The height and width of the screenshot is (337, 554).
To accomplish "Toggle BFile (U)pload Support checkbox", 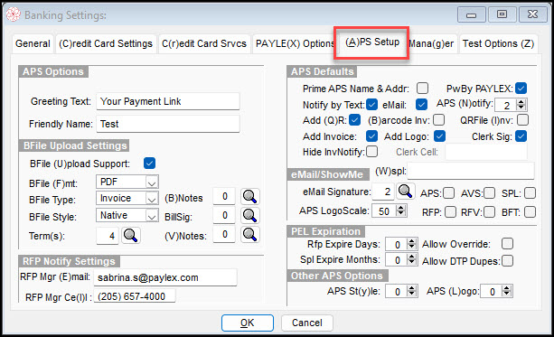I will tap(149, 164).
